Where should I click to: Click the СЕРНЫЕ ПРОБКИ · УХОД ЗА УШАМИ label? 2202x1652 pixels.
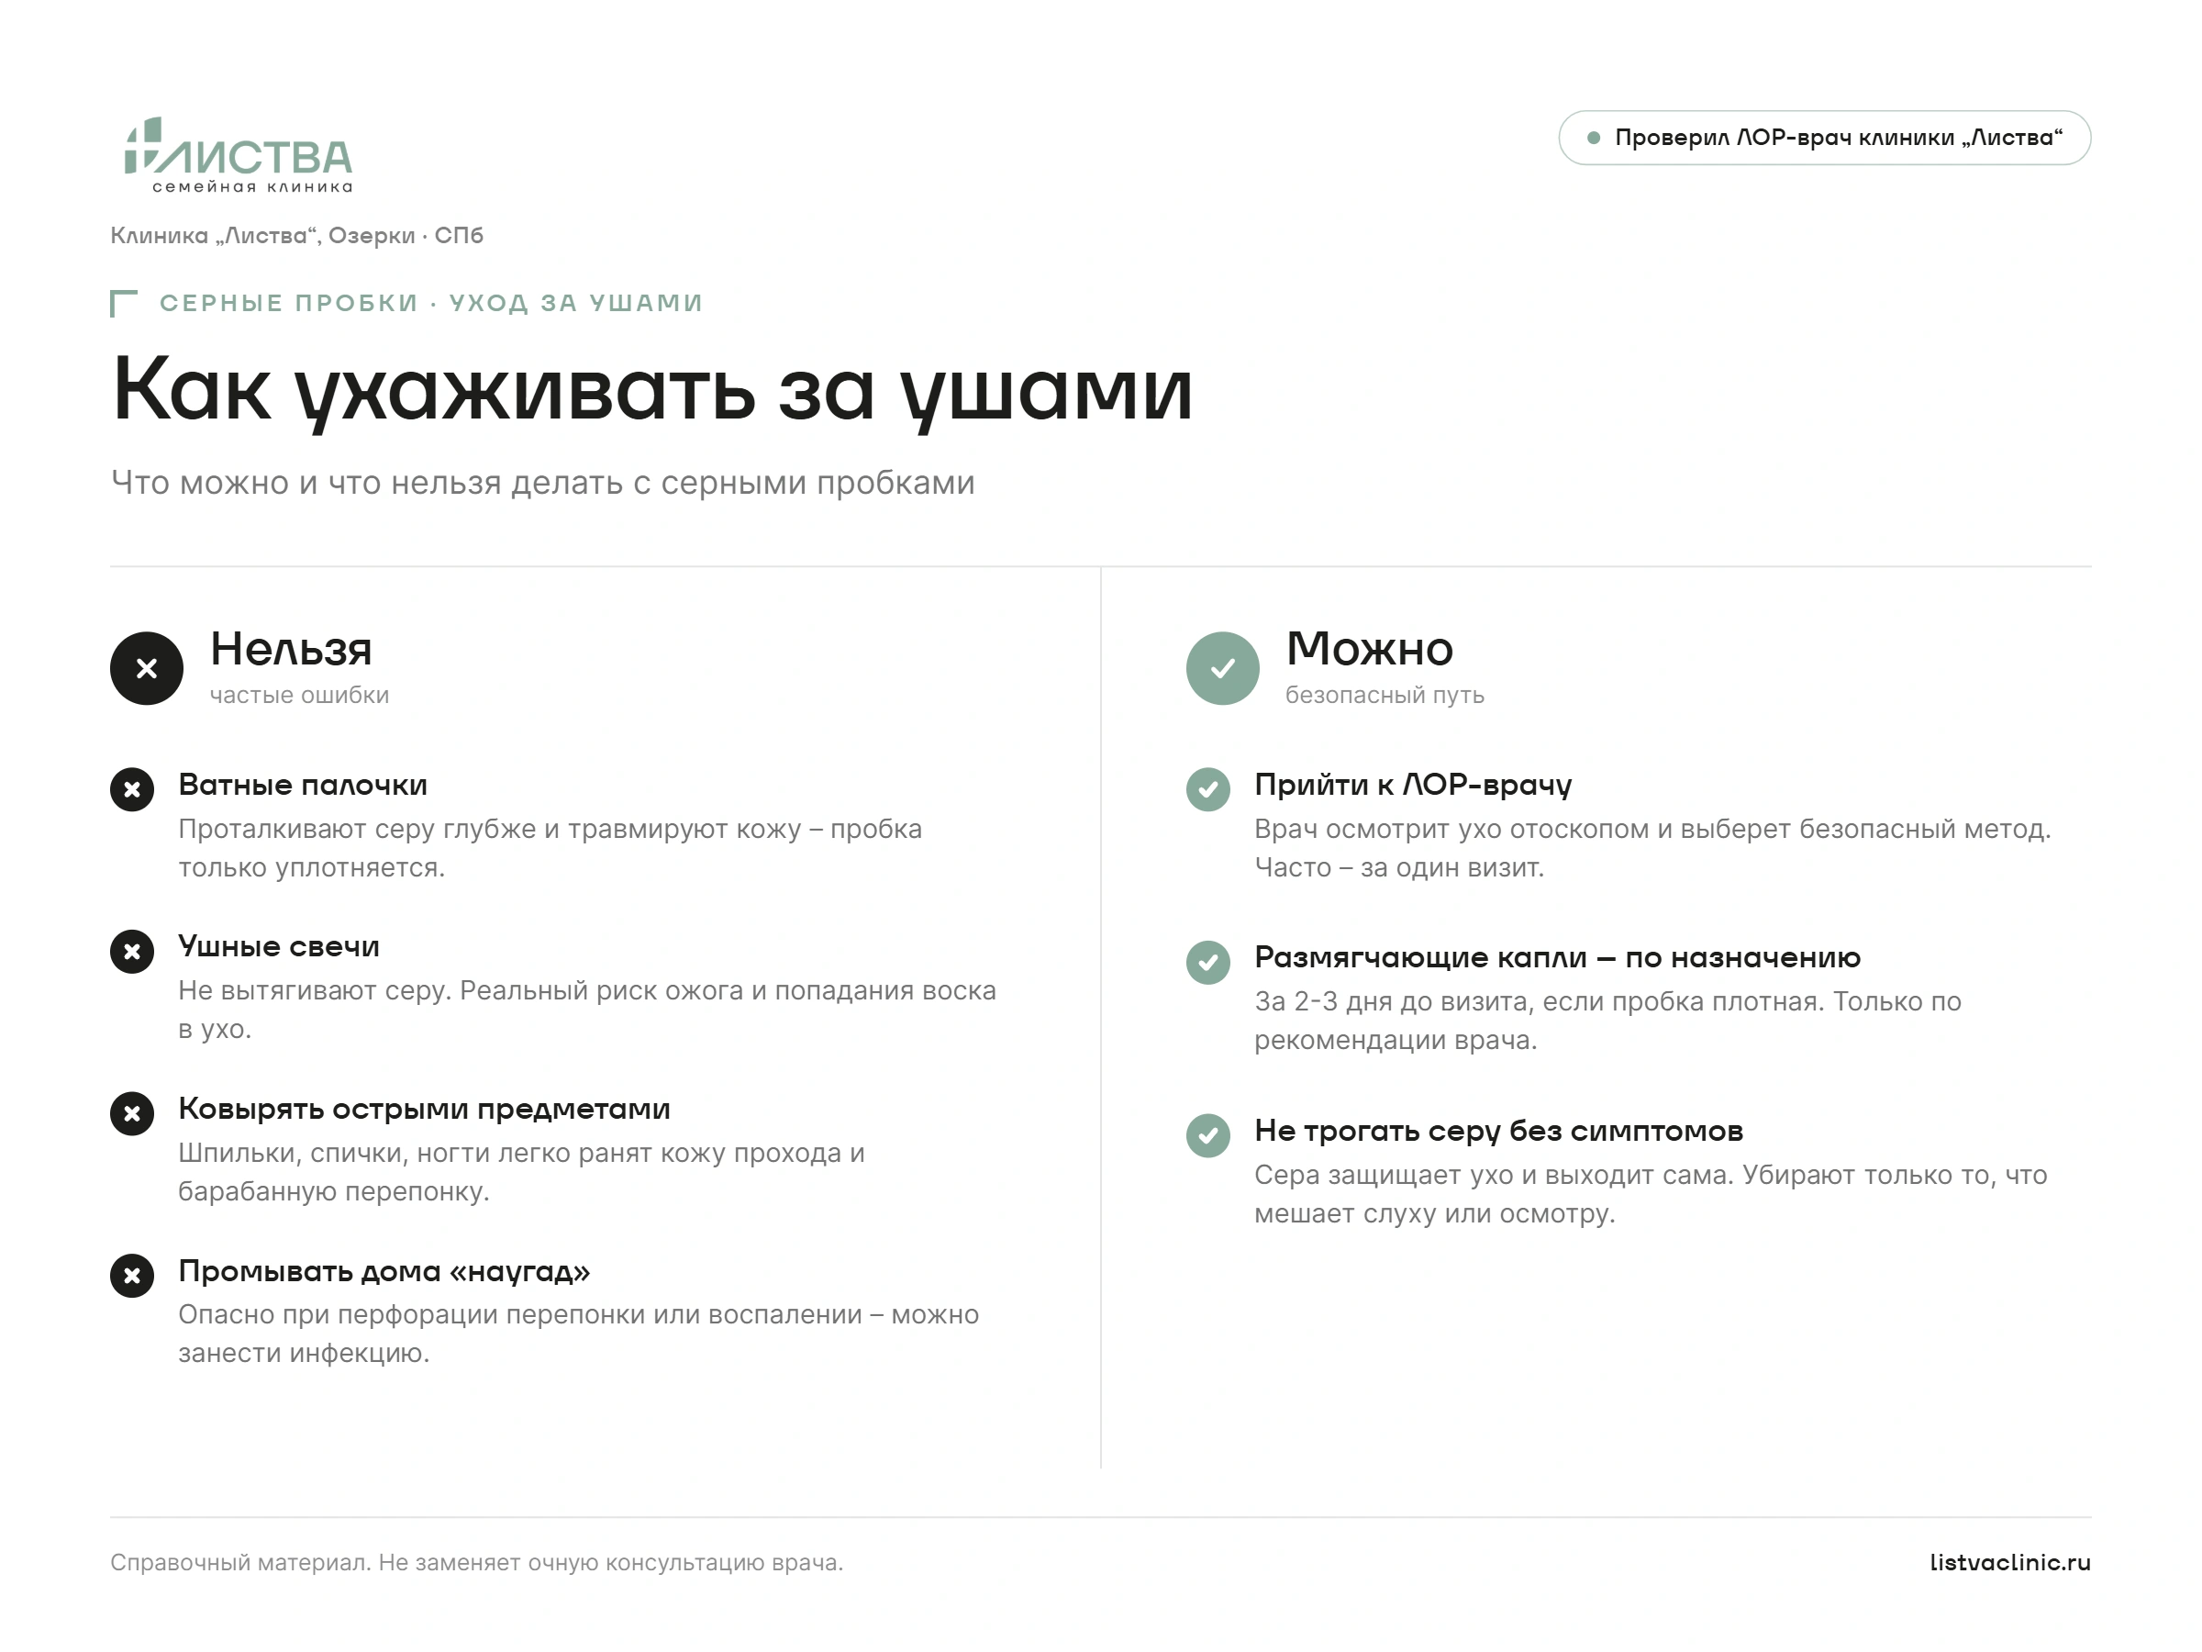(x=431, y=303)
